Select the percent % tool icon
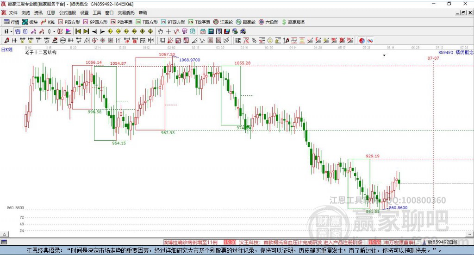This screenshot has height=255, width=474. (254, 40)
